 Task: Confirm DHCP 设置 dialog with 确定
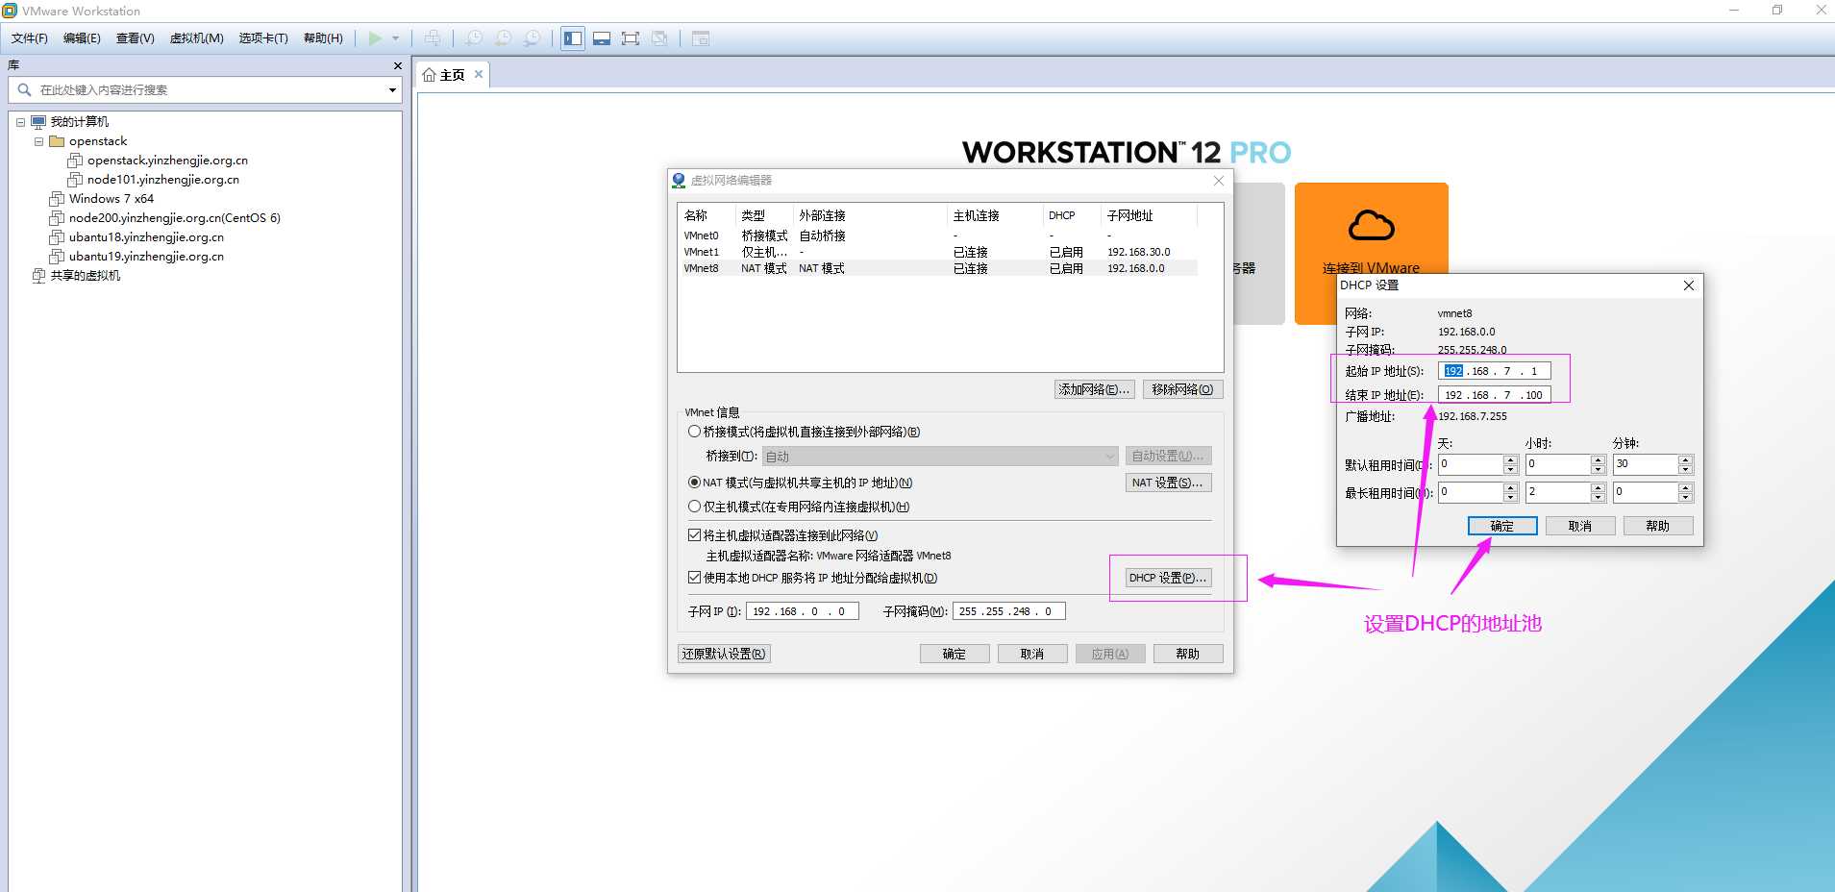click(1502, 526)
